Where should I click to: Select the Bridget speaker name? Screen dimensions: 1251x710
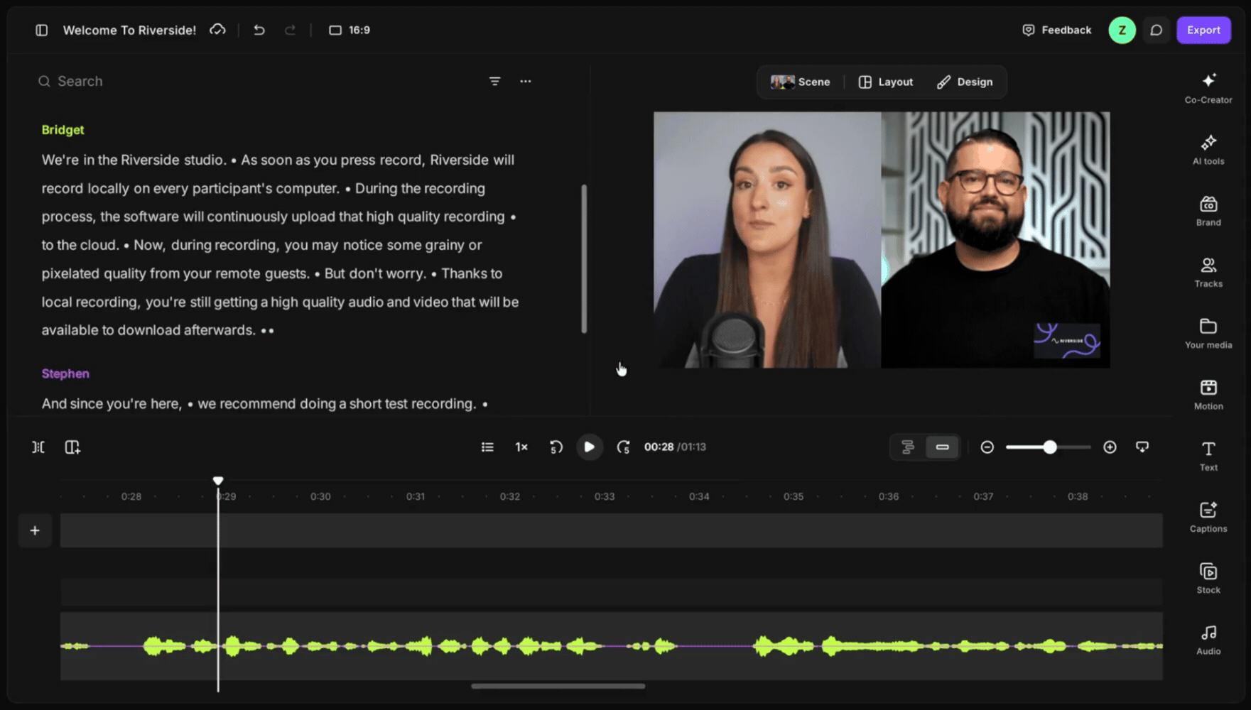coord(63,129)
